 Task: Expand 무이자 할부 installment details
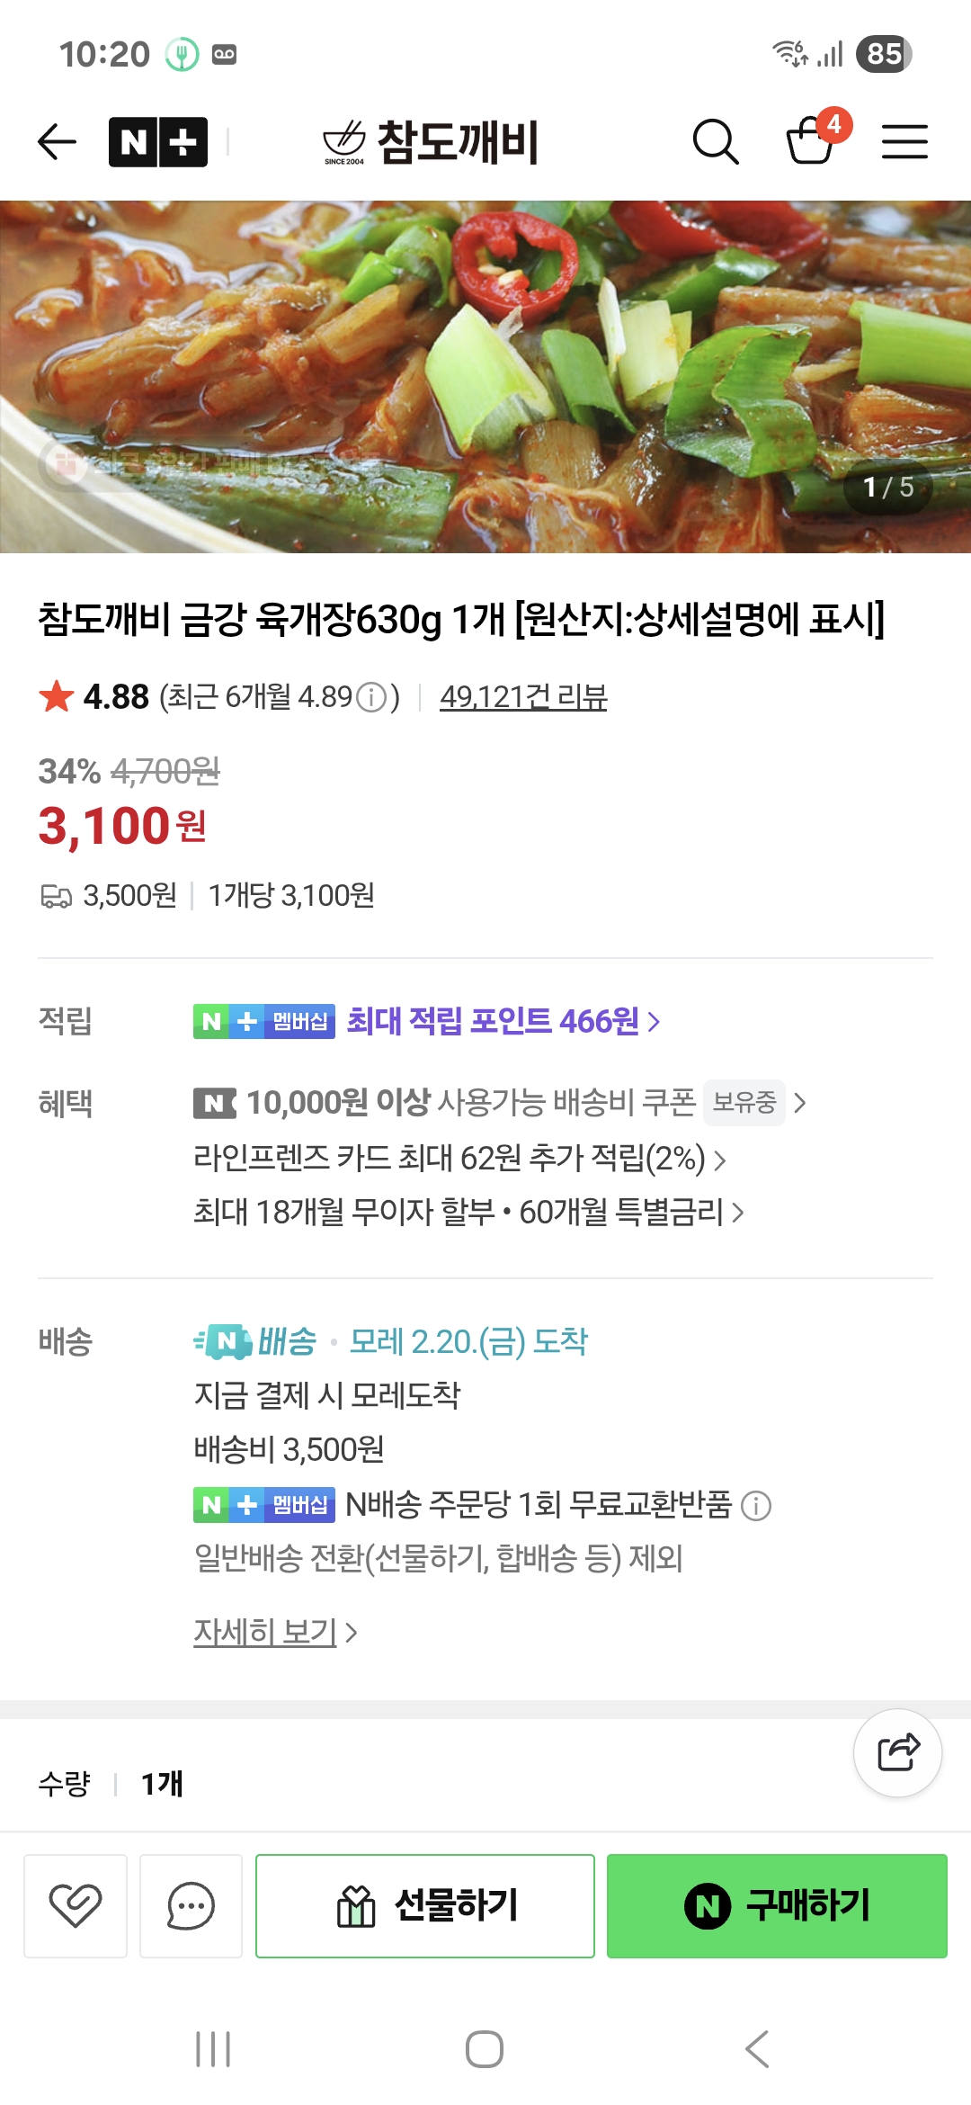[x=468, y=1213]
